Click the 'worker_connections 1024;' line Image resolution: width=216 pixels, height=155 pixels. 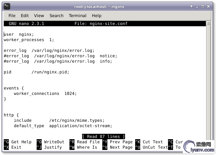[x=45, y=94]
